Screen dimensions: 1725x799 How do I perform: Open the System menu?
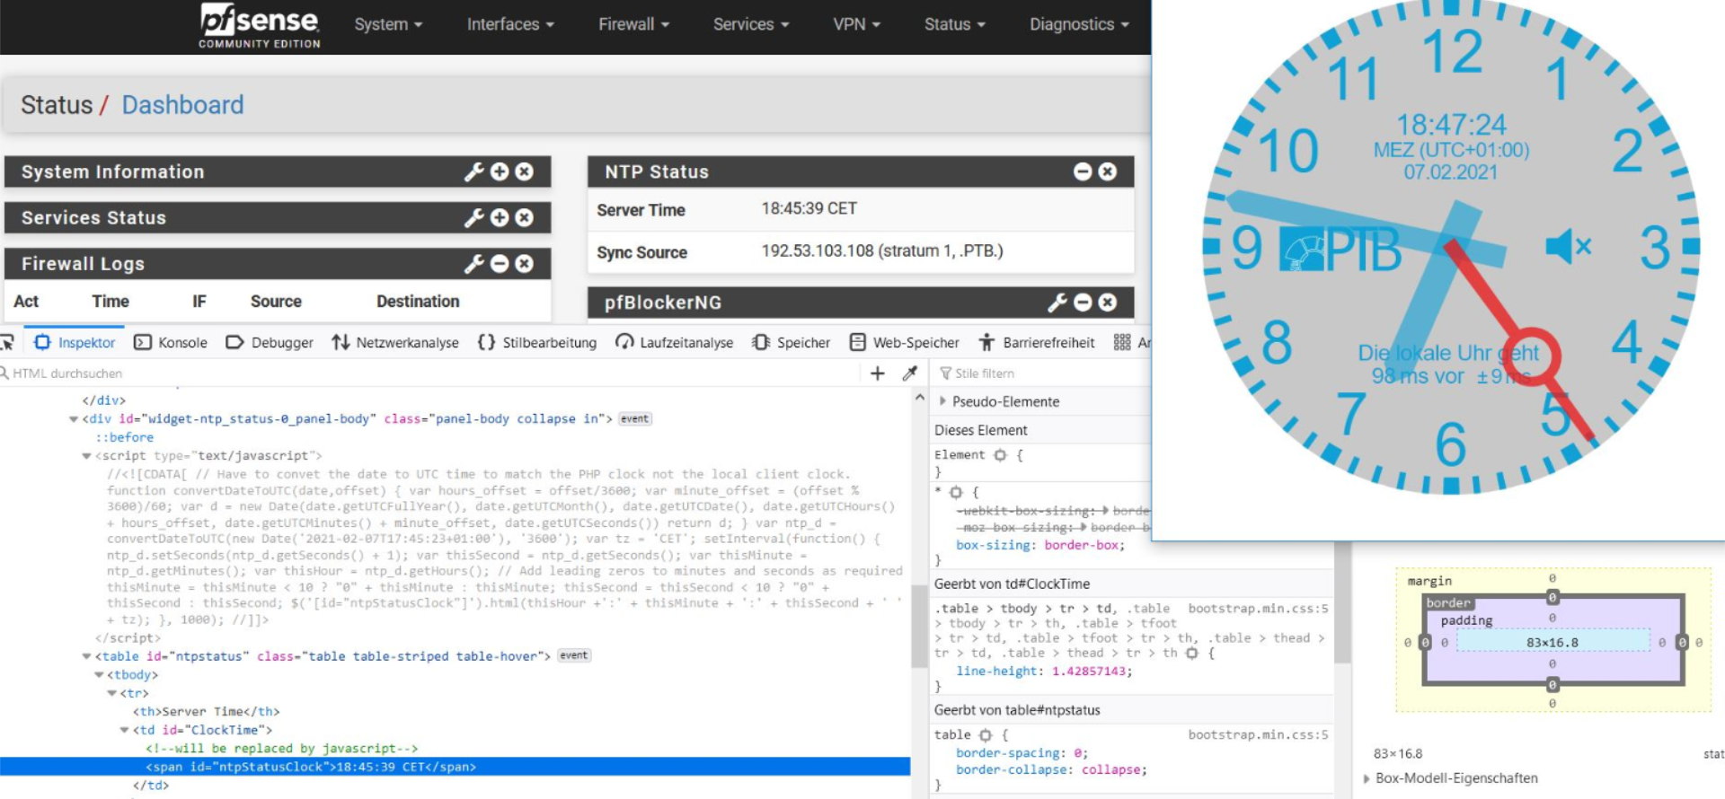pyautogui.click(x=388, y=24)
